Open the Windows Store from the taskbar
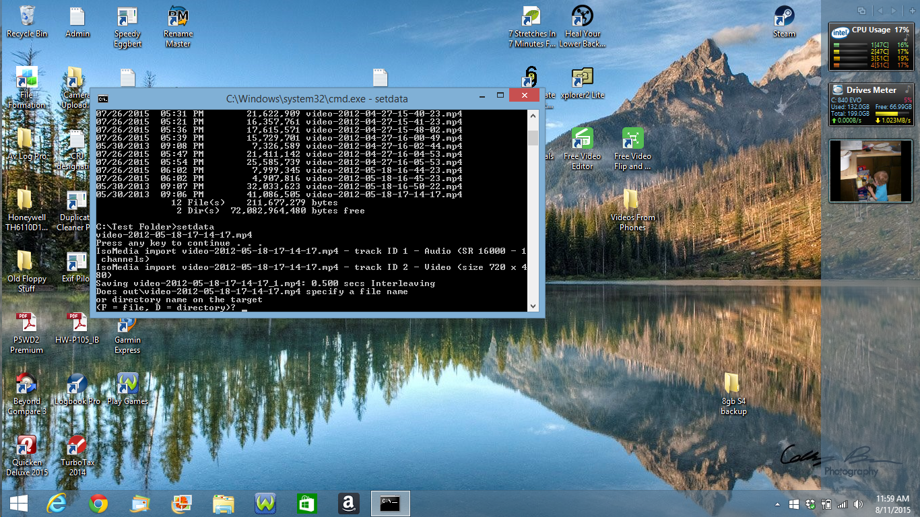The image size is (920, 517). [x=307, y=504]
